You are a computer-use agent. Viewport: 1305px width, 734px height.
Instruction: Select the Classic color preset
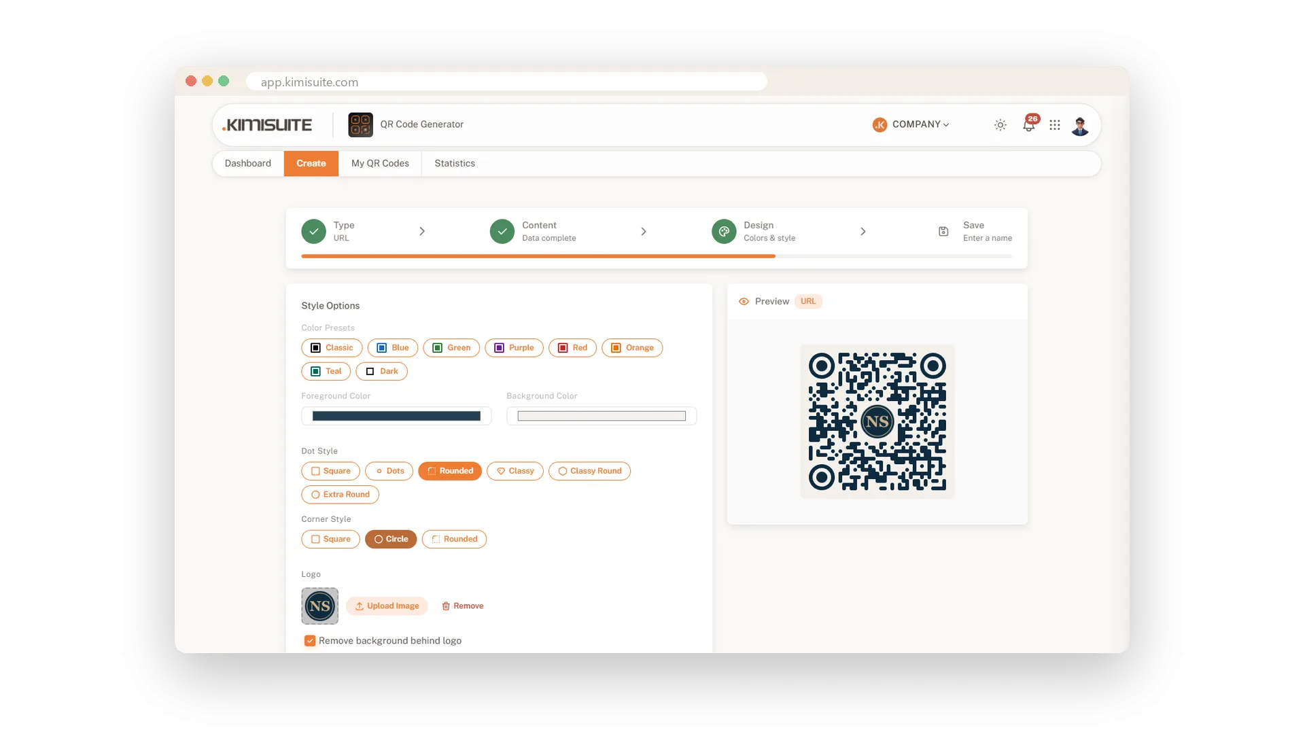[332, 348]
